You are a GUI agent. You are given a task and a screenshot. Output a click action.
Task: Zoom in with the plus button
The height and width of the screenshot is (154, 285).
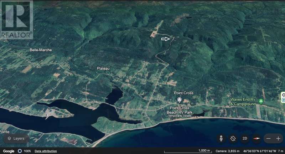point(278,138)
